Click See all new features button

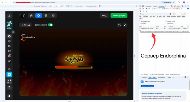tap(147, 86)
